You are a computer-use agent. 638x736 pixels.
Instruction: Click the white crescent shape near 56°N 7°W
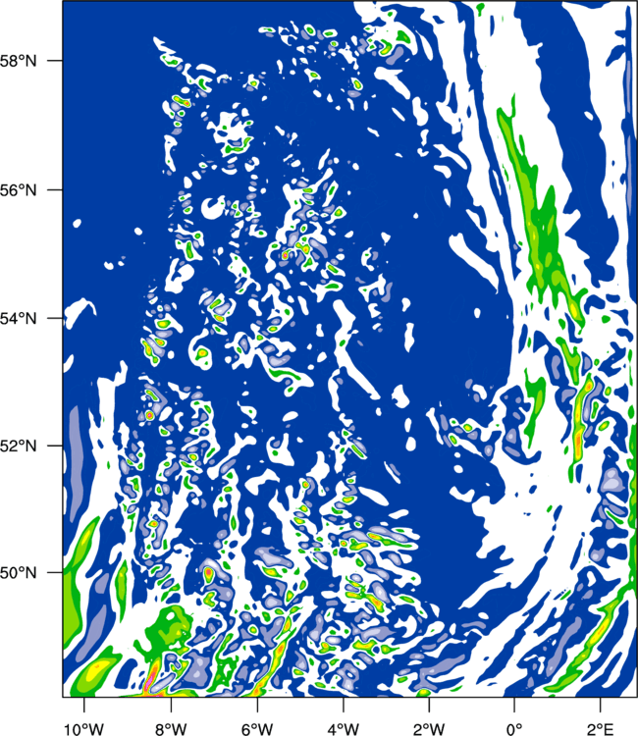pos(212,207)
